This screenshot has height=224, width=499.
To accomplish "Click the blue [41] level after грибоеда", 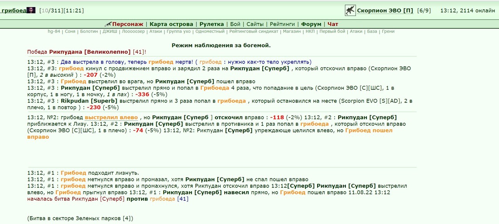I will click(x=183, y=199).
